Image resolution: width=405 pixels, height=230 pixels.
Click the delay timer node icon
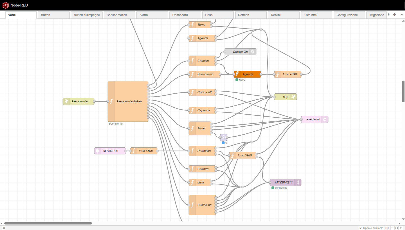pyautogui.click(x=223, y=137)
